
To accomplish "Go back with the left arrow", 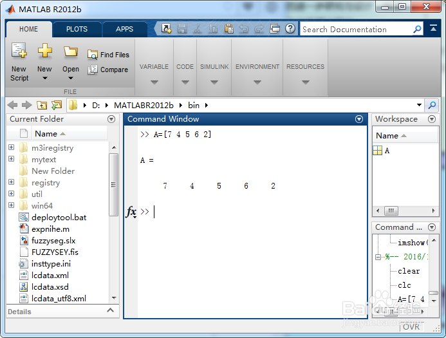I will 12,105.
